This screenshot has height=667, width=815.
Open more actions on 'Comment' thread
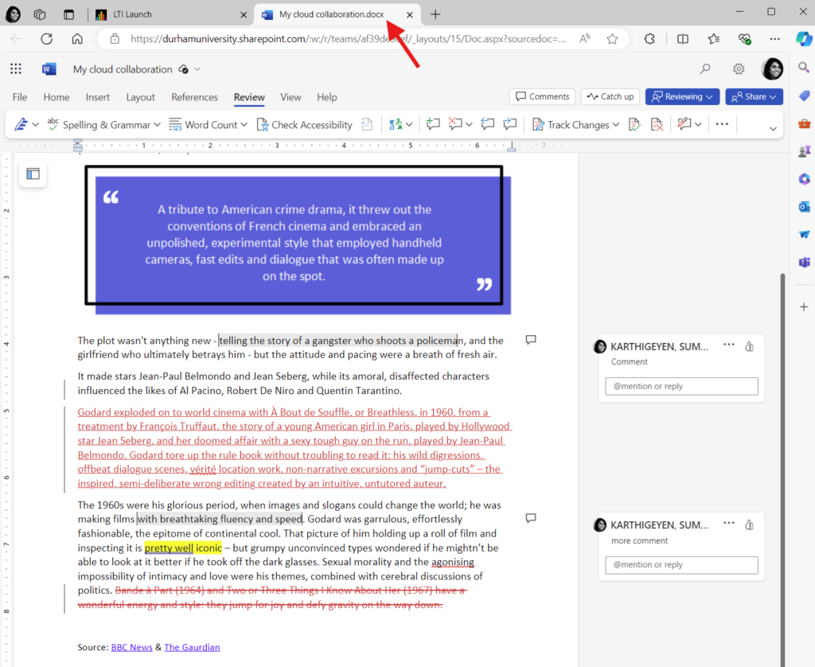point(729,345)
